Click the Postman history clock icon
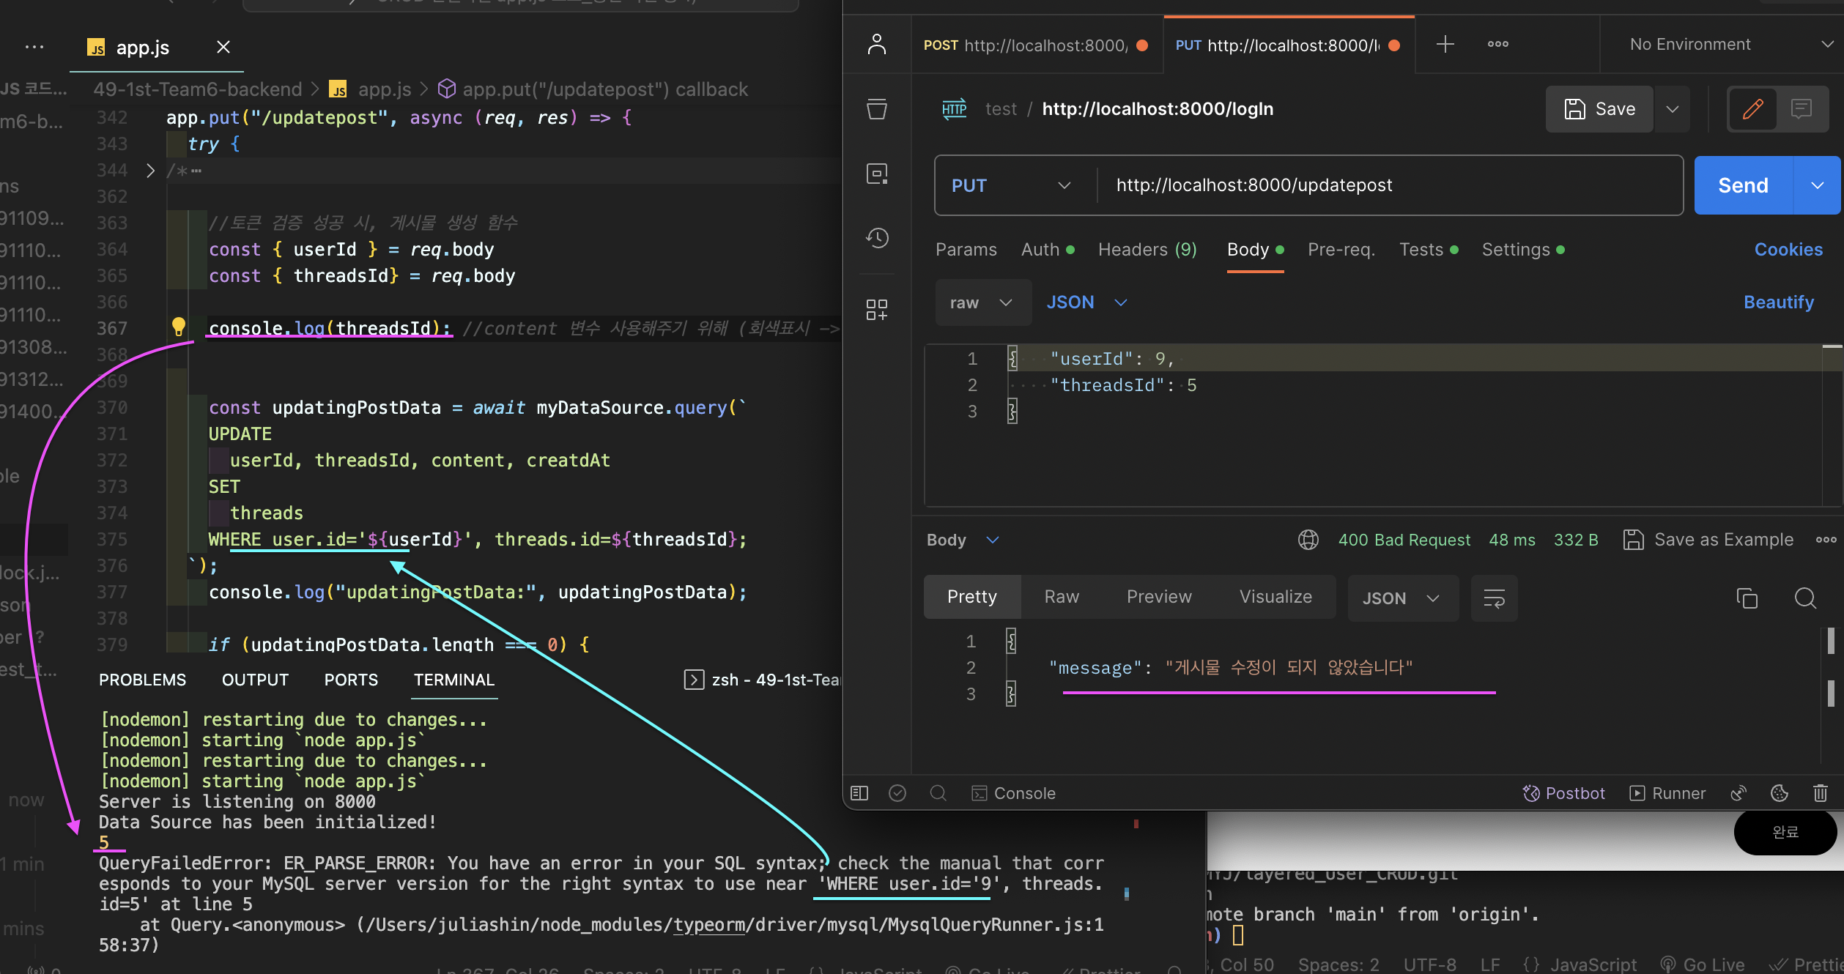1844x974 pixels. point(877,238)
